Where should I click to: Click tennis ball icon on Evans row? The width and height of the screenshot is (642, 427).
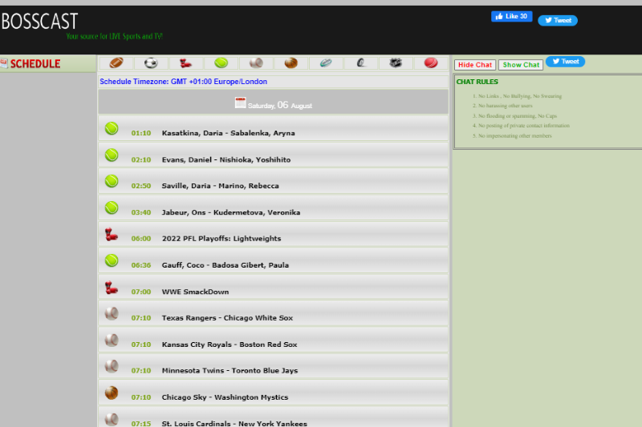pos(112,155)
